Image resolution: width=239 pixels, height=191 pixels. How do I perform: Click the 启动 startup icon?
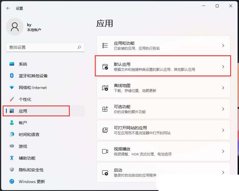click(105, 172)
